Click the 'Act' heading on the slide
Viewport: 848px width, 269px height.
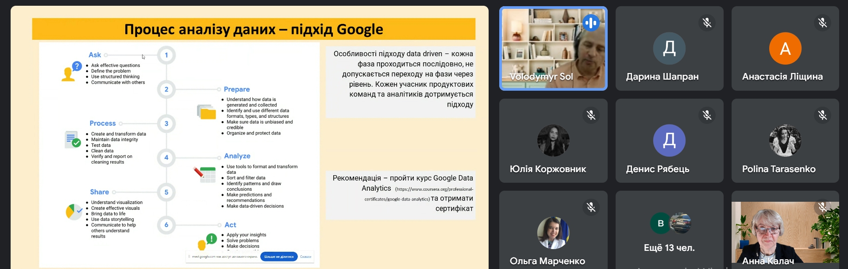231,225
